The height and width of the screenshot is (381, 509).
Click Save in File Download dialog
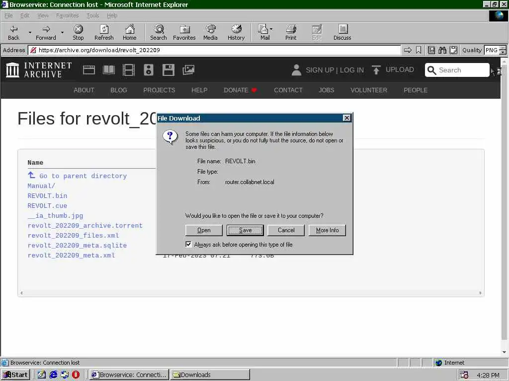pos(245,230)
